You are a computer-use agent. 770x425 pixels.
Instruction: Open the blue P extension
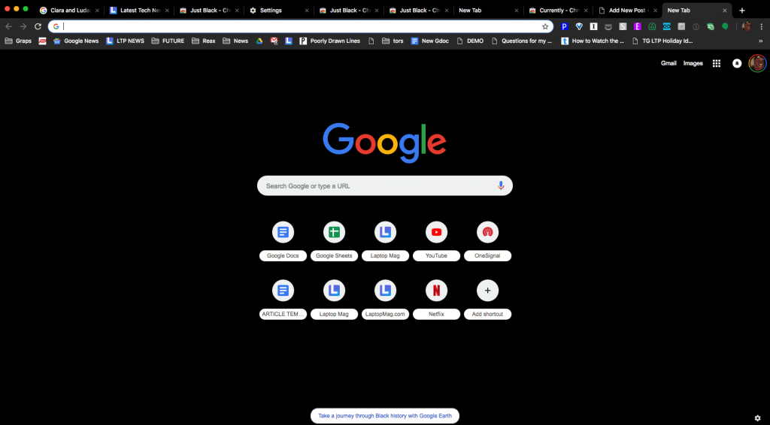565,26
